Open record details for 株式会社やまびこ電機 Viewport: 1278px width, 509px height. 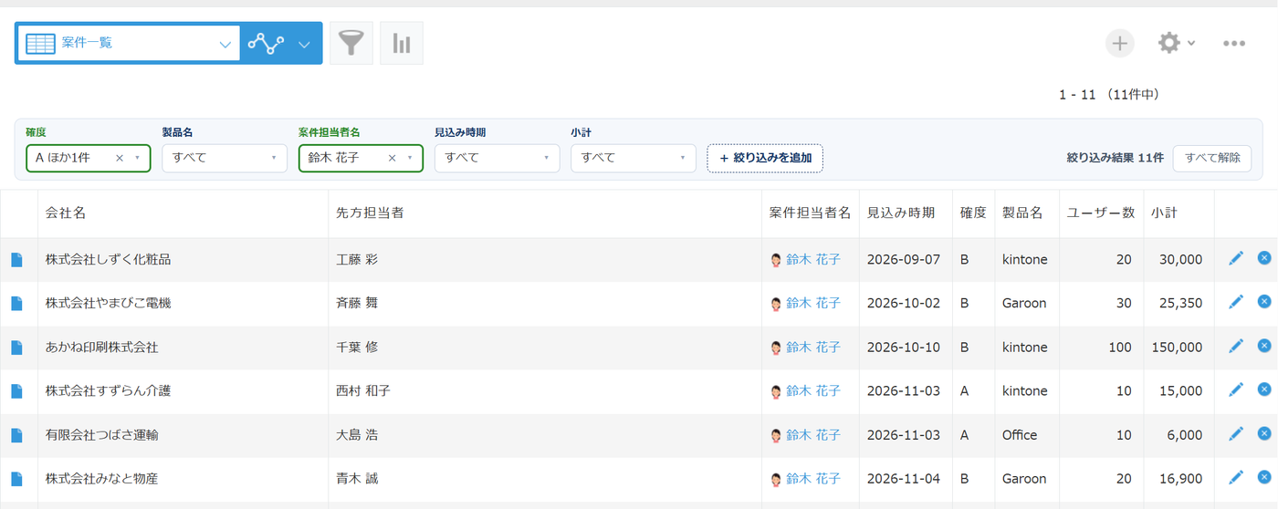(x=16, y=304)
